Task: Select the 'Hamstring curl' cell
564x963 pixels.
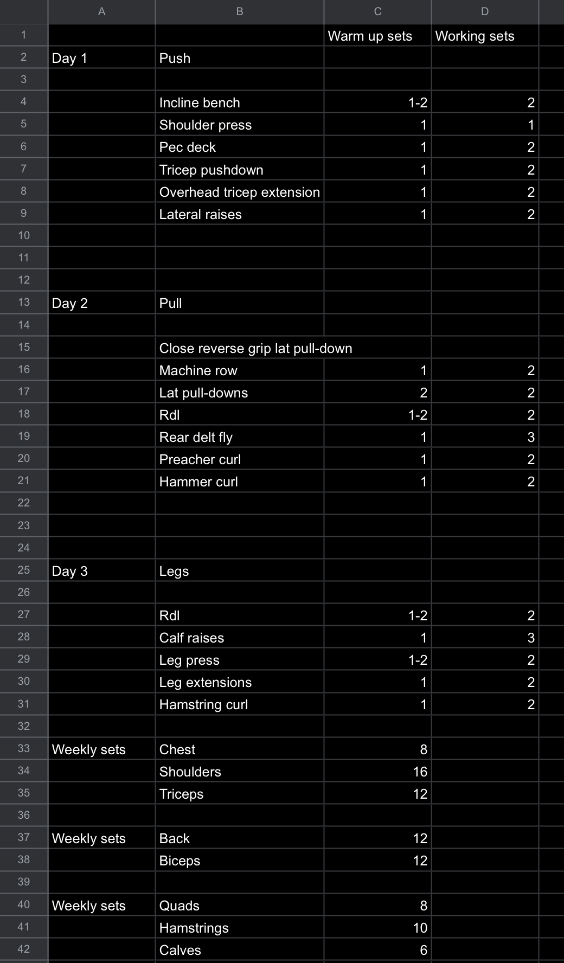Action: pos(239,704)
